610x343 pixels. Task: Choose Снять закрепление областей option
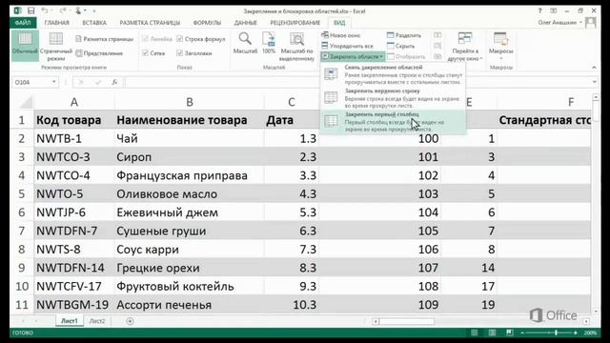[x=393, y=74]
